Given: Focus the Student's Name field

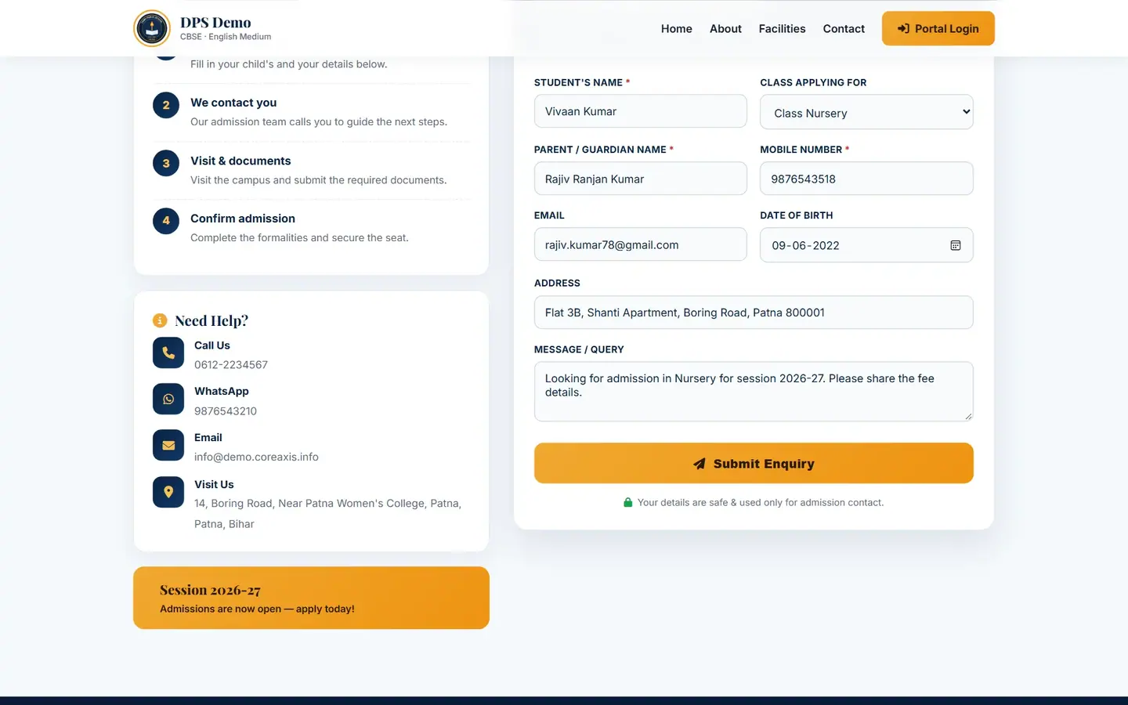Looking at the screenshot, I should click(x=641, y=111).
